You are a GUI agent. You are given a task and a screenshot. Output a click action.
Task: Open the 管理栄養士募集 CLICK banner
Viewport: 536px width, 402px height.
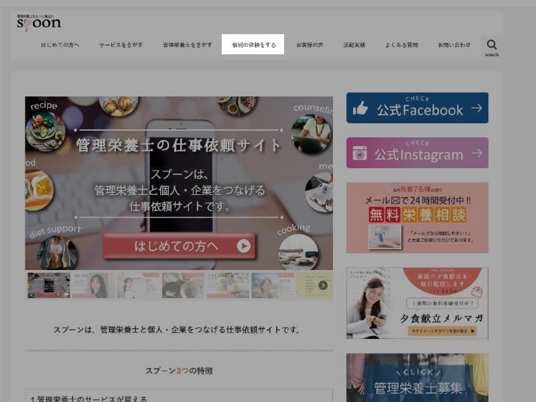tap(417, 378)
